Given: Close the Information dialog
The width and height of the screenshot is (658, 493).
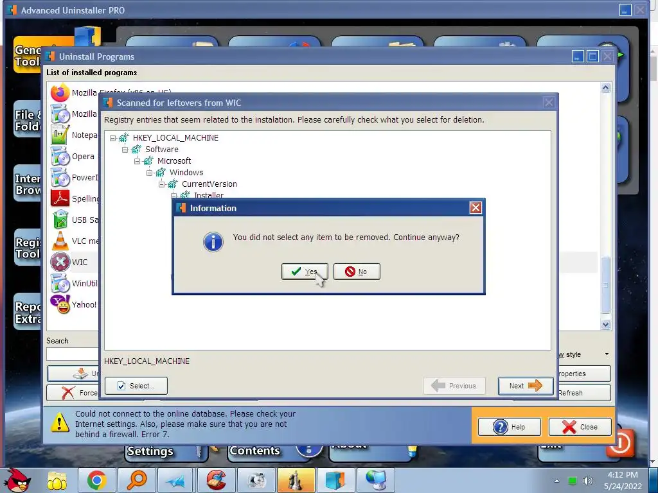Looking at the screenshot, I should click(476, 207).
